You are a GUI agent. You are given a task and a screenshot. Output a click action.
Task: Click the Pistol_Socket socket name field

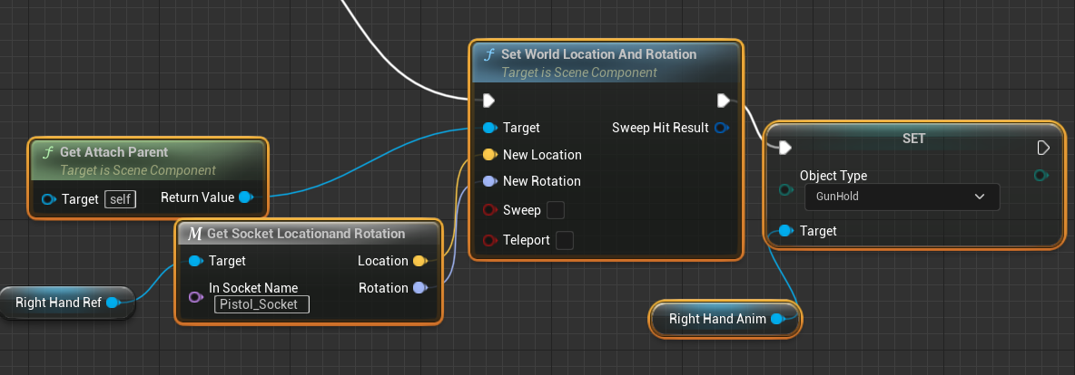261,304
